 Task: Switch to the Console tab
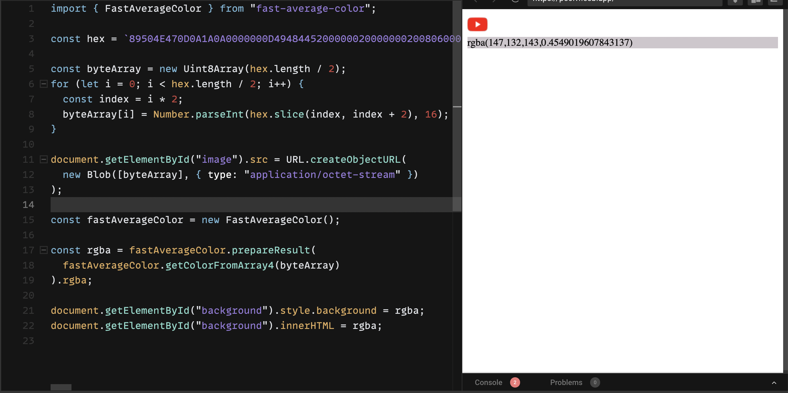(488, 382)
